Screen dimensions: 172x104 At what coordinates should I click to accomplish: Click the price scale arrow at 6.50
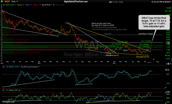click(x=166, y=55)
